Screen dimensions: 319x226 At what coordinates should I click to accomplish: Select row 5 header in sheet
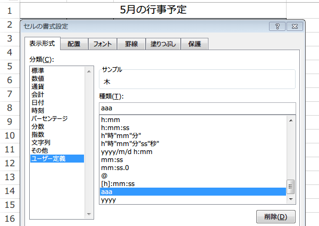tap(10, 67)
